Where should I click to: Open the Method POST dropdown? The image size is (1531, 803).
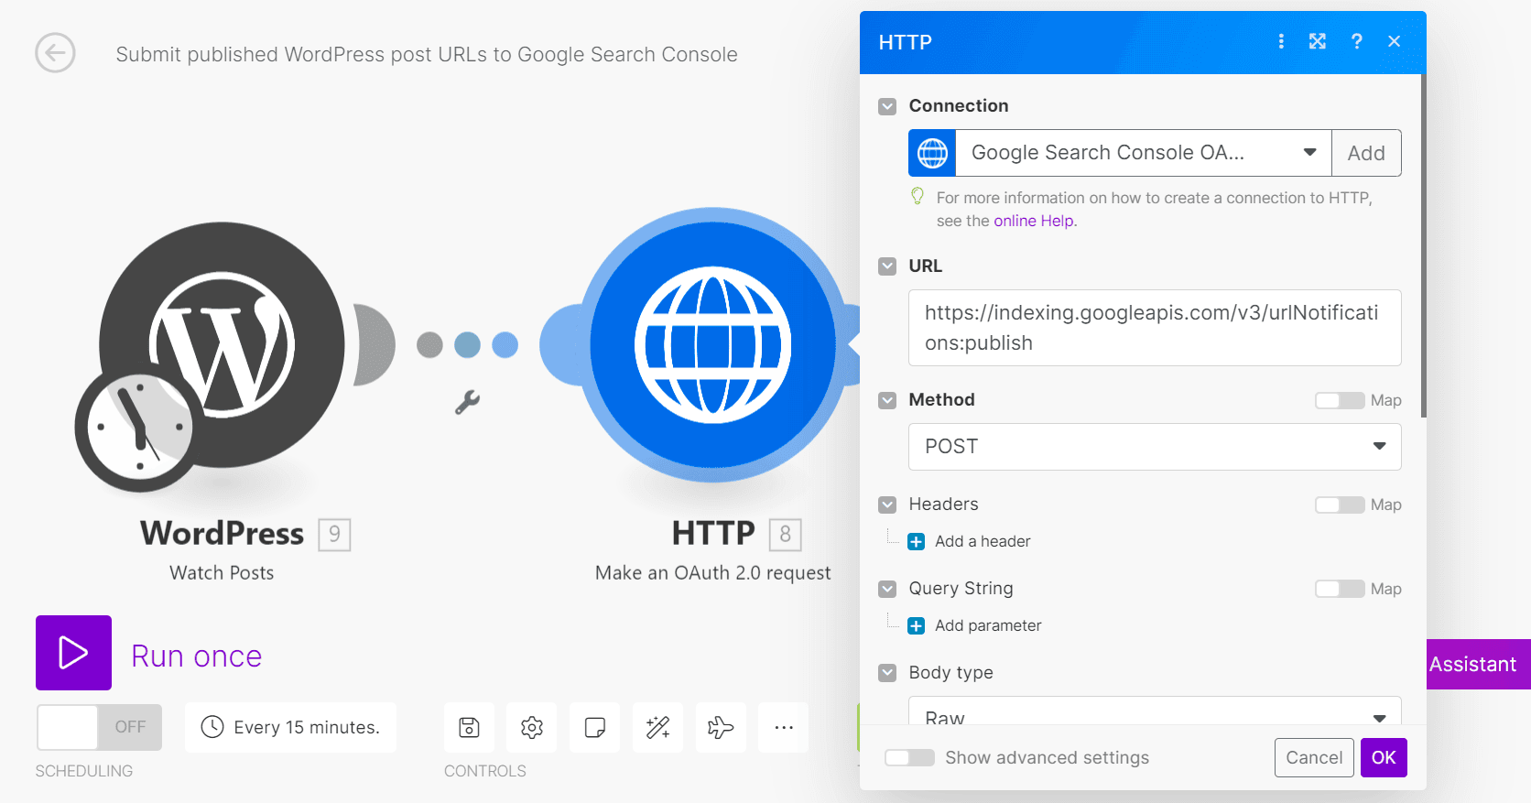(1154, 447)
